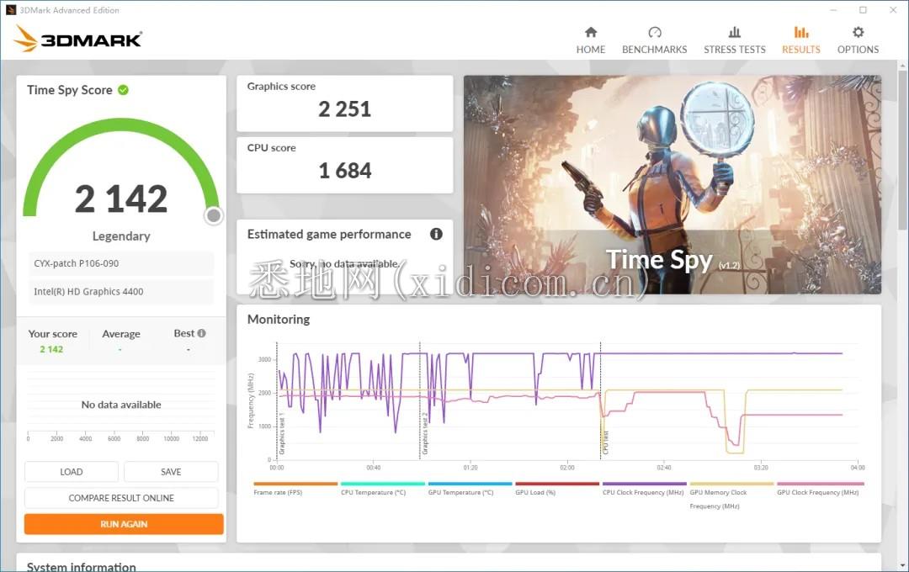Click the orange RUN AGAIN button
Viewport: 909px width, 572px height.
pyautogui.click(x=124, y=524)
